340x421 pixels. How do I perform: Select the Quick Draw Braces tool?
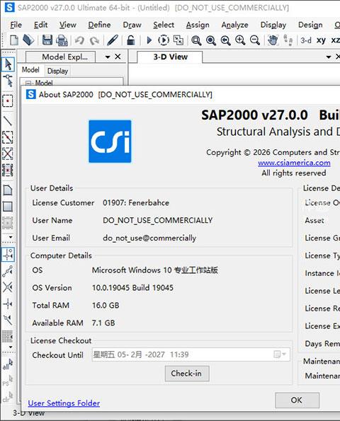coord(8,154)
